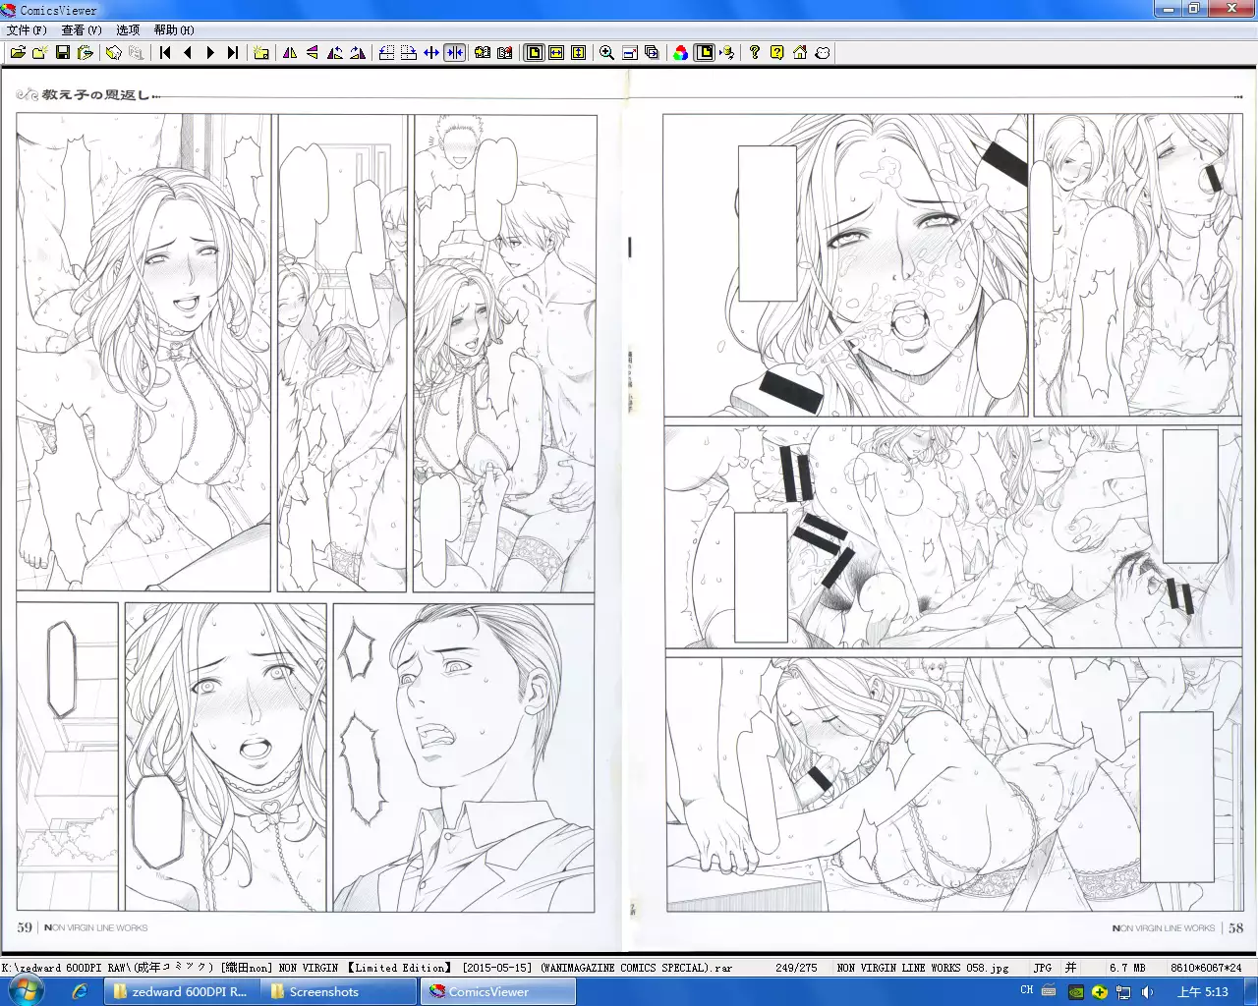The image size is (1258, 1006).
Task: Click the open file folder icon
Action: (18, 53)
